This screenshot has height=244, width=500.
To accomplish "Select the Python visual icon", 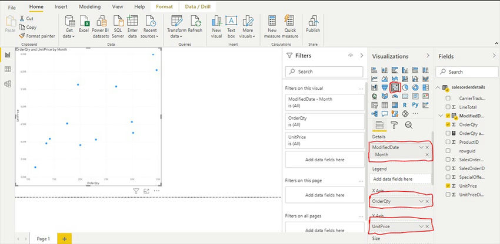I will tap(415, 104).
